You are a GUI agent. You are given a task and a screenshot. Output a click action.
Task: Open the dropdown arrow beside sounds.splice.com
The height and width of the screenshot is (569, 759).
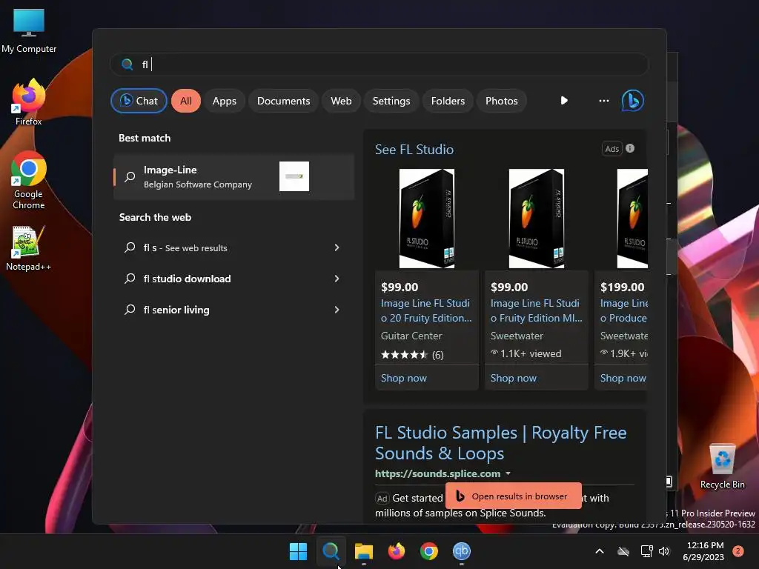pos(508,473)
